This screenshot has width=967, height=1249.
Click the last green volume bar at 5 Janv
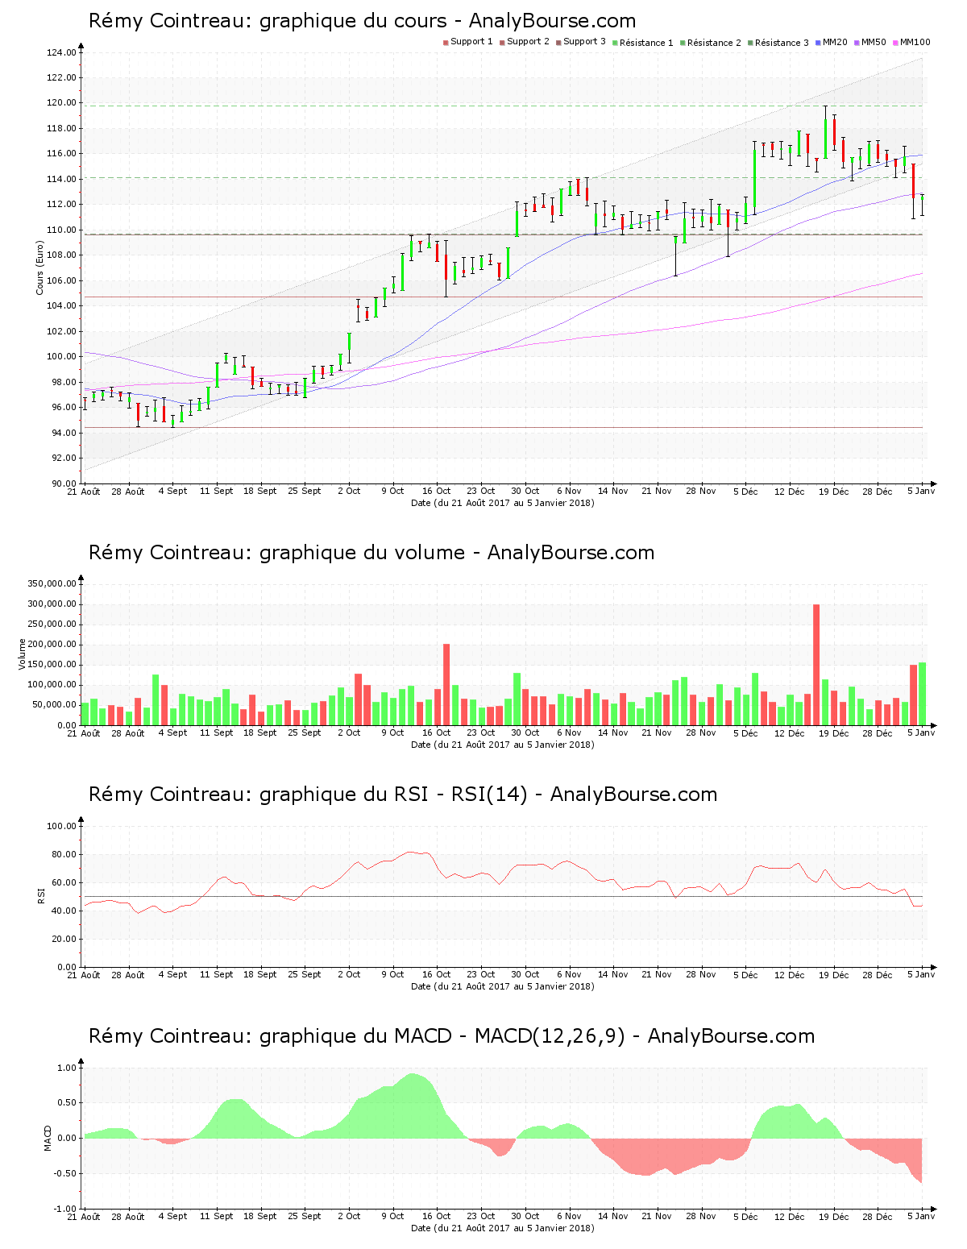[923, 694]
